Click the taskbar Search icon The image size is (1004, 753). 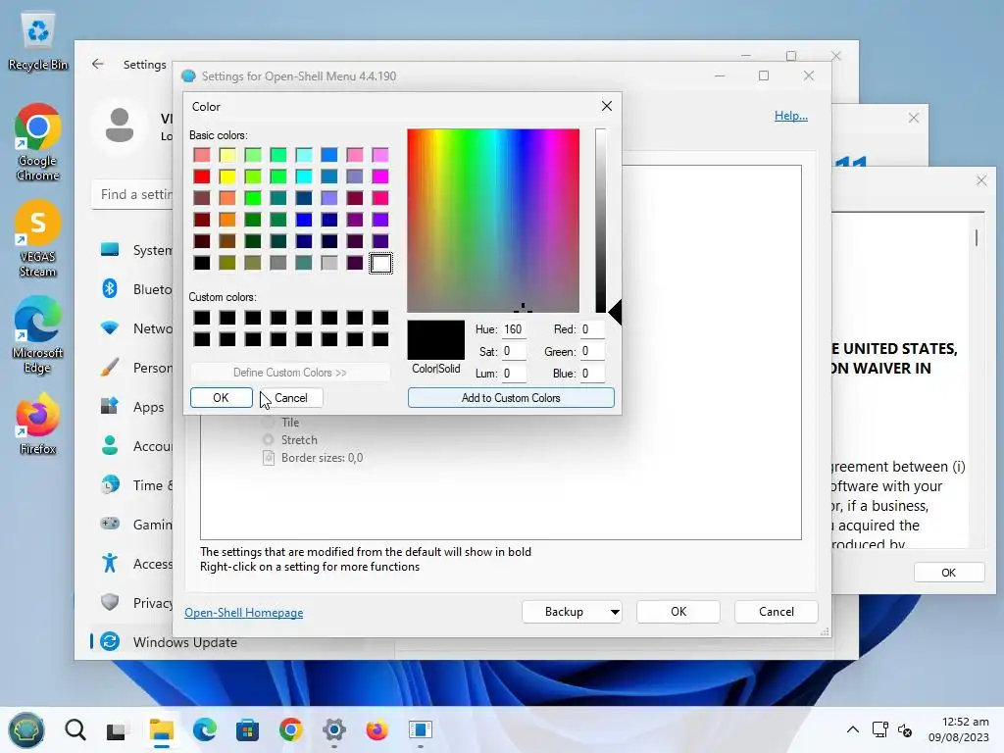[x=75, y=729]
